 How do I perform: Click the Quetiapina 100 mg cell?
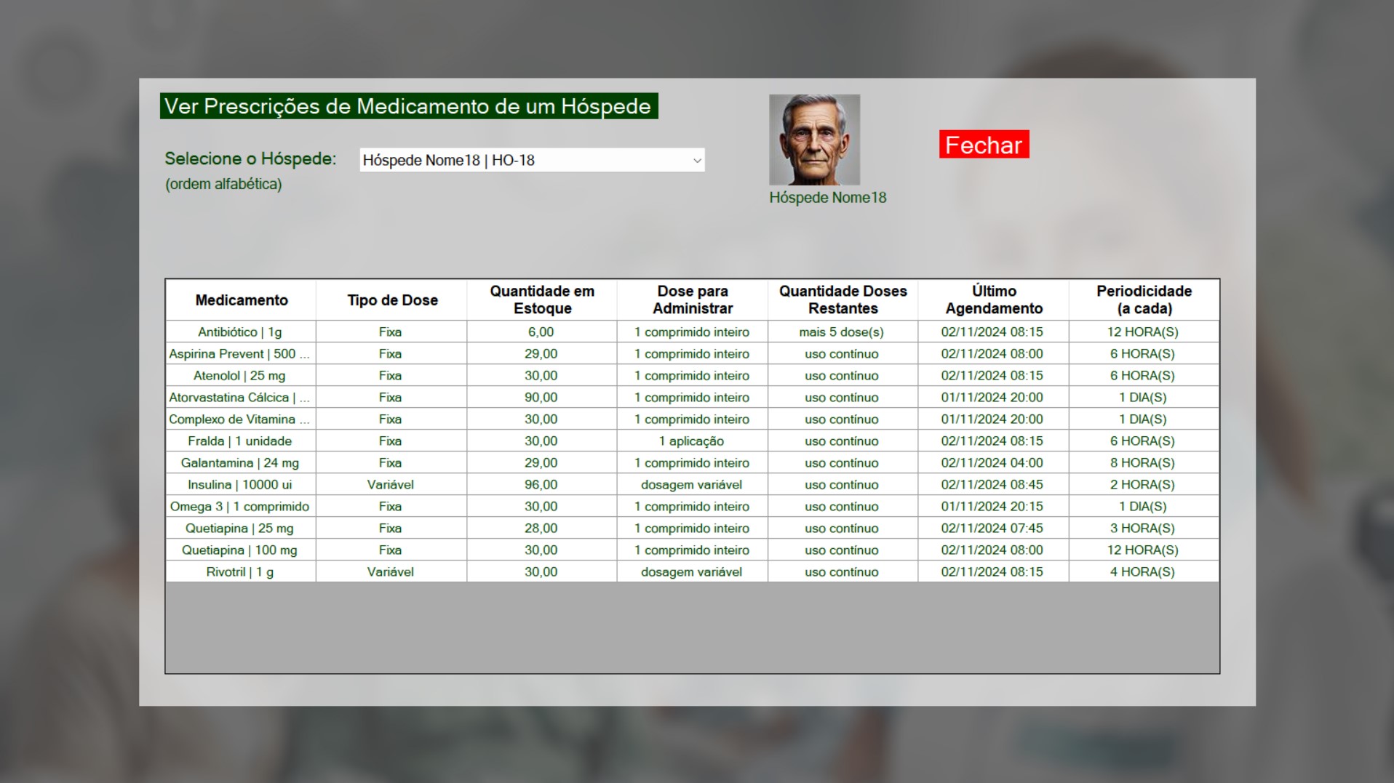point(240,550)
